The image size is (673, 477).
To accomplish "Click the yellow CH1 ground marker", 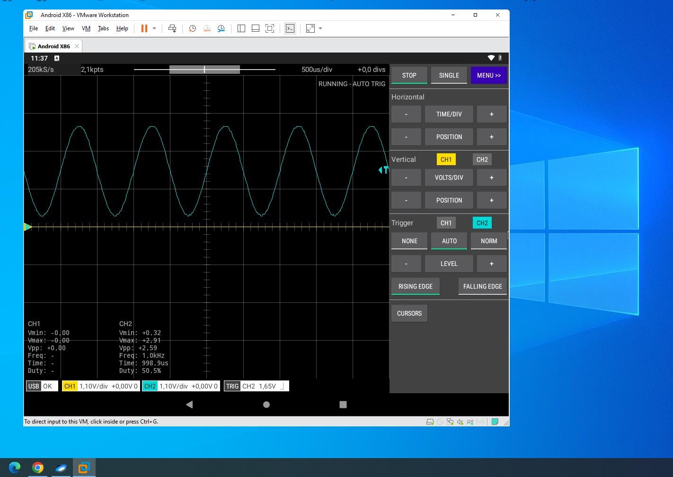I will pos(28,227).
